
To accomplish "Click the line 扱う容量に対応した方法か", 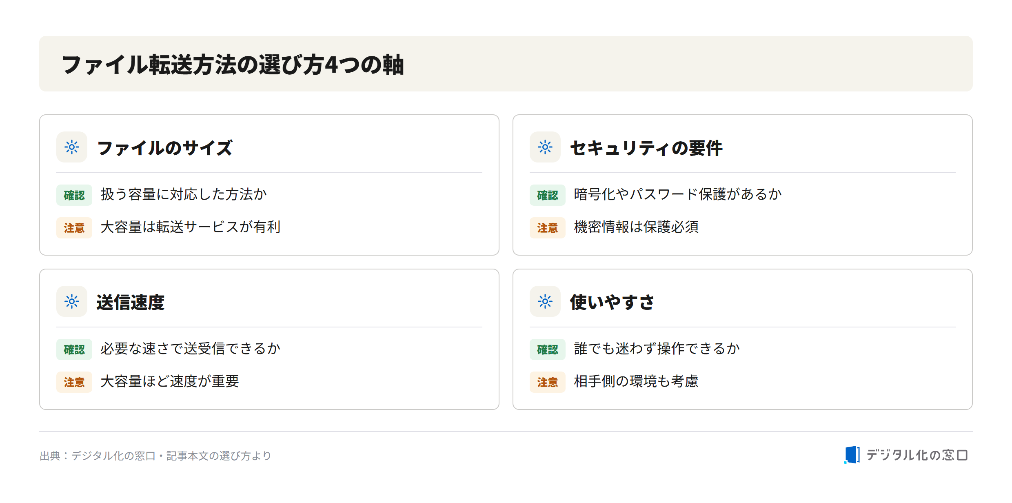I will pos(184,194).
